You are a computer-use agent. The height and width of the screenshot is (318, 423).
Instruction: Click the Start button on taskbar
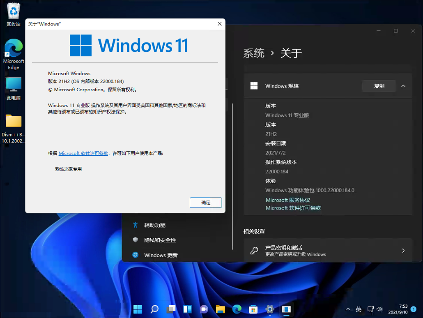coord(138,309)
